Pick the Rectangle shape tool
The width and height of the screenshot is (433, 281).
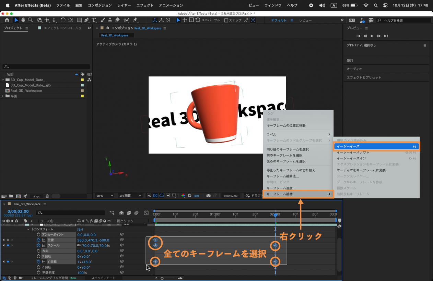tap(79, 20)
